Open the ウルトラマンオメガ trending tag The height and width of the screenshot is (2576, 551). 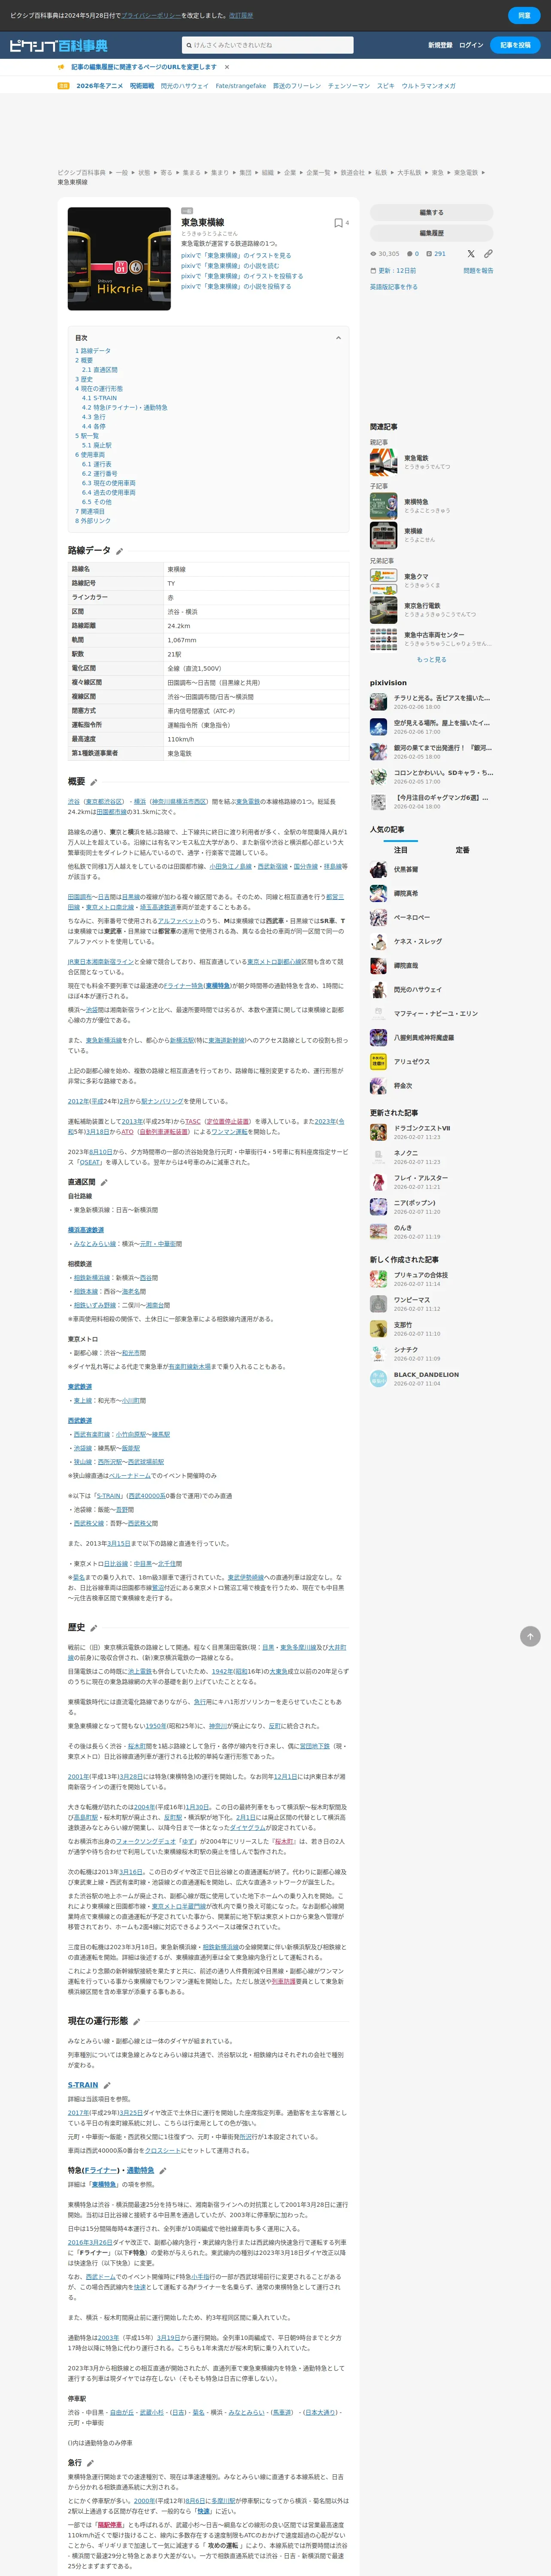[x=428, y=86]
